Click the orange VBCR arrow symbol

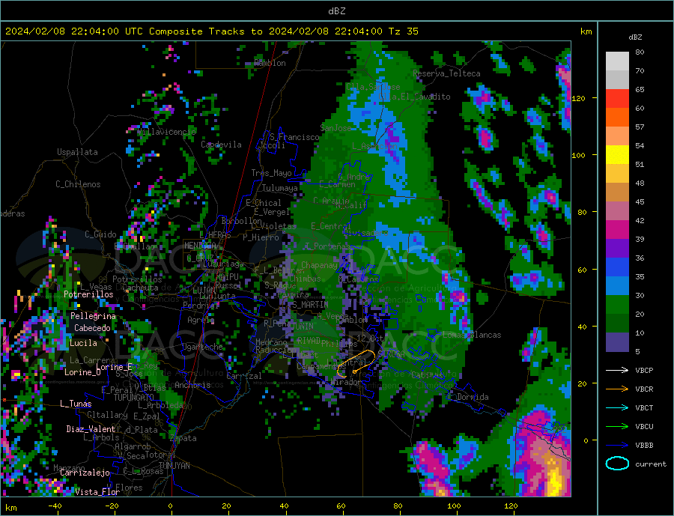point(617,389)
